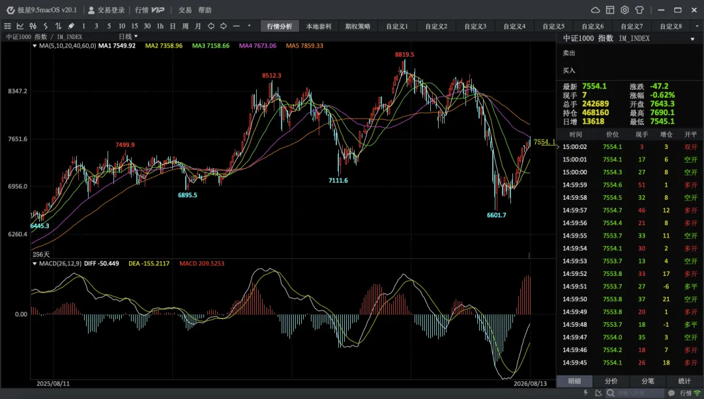Screen dimensions: 704x399
Task: Switch to the 自定义8 tab
Action: coord(670,26)
